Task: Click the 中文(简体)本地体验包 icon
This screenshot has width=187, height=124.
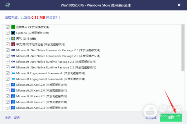Action: [x=13, y=44]
